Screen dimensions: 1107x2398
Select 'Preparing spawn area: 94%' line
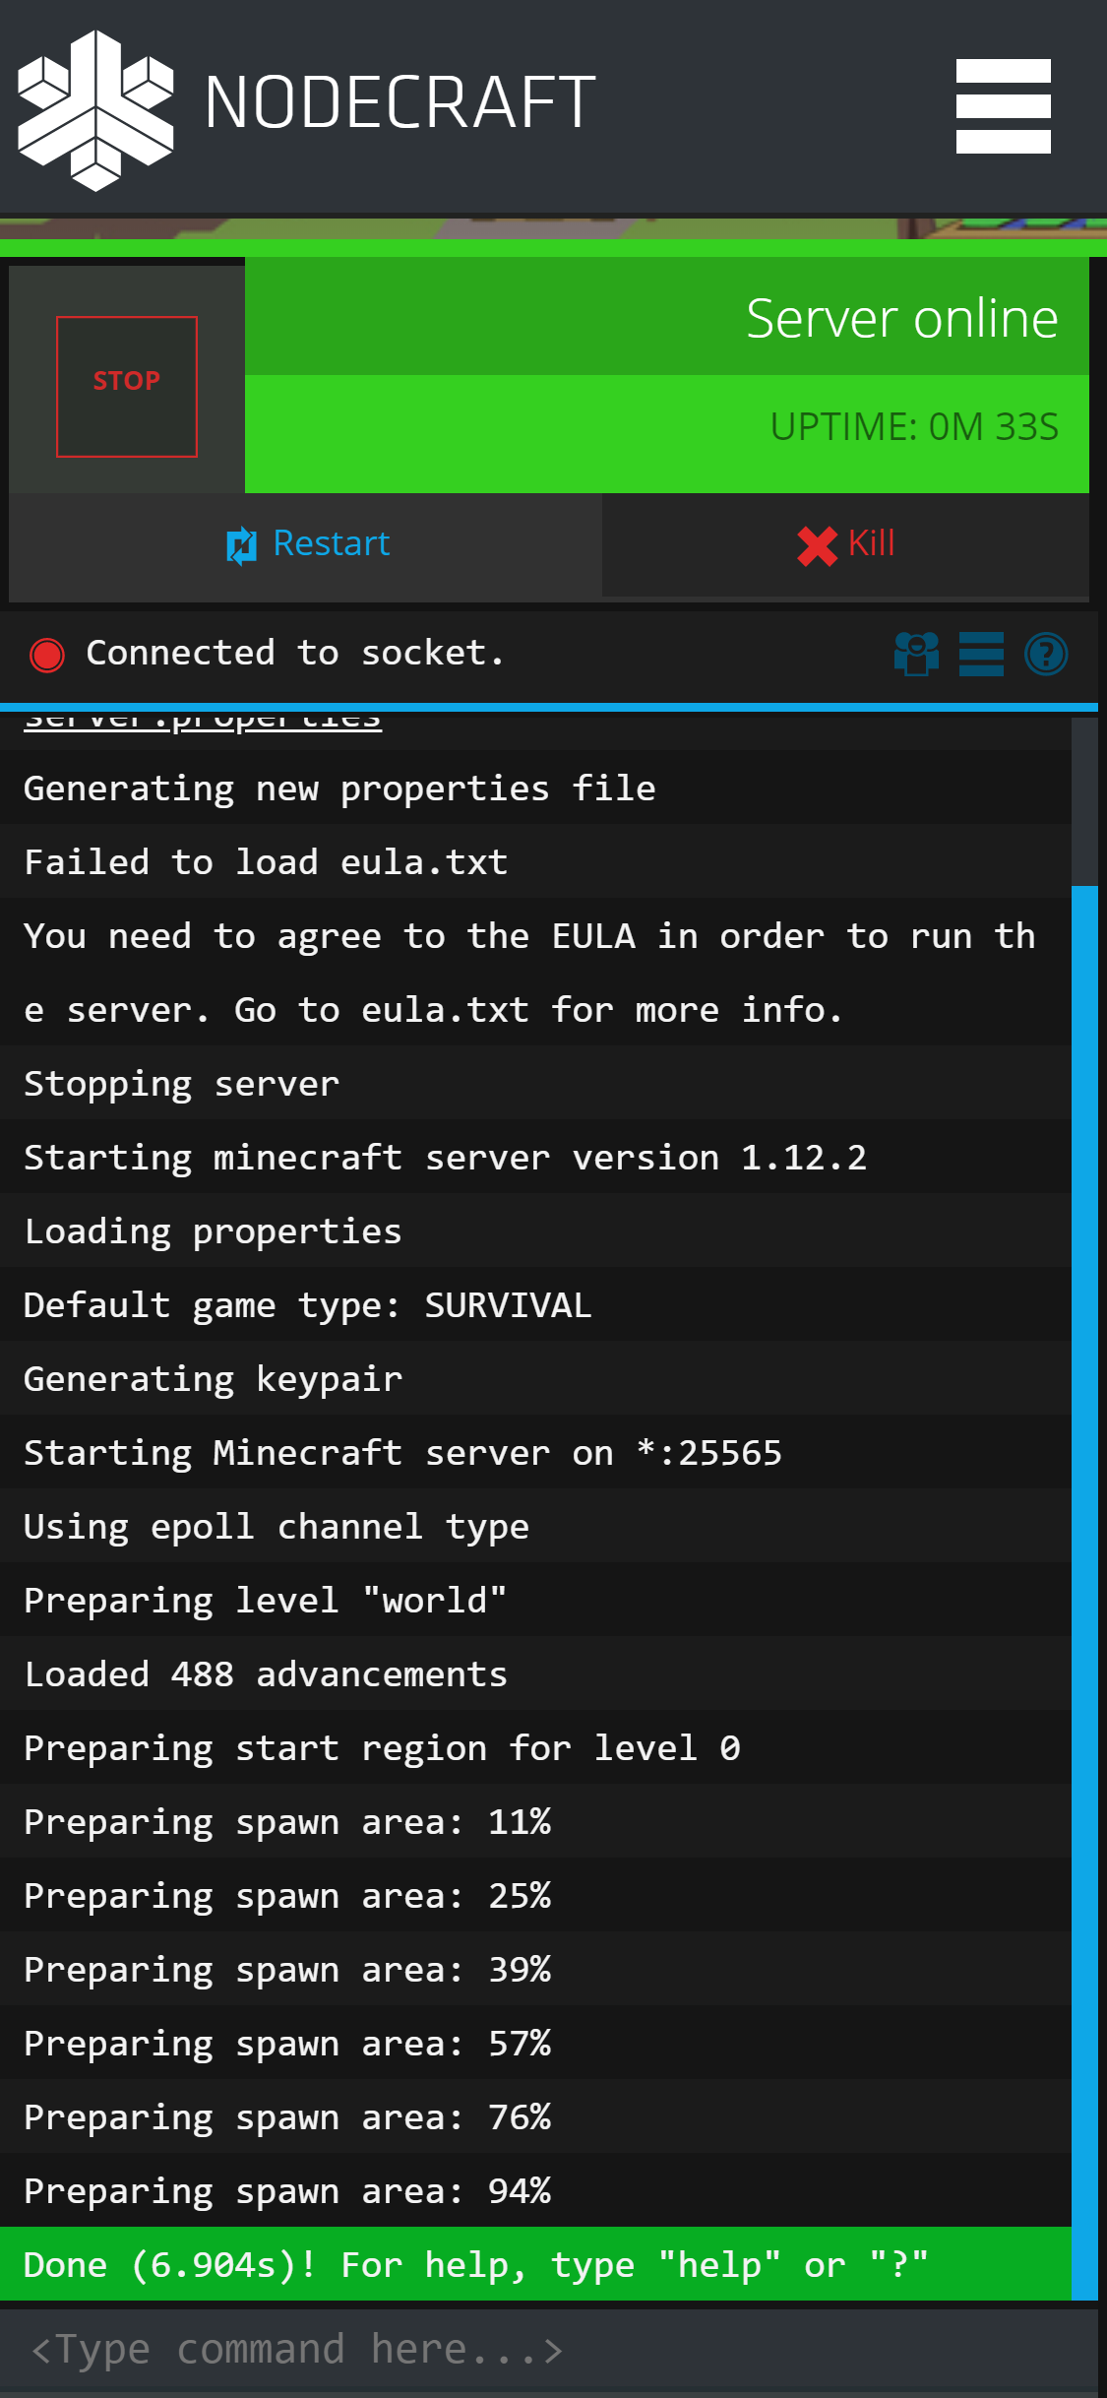click(535, 2189)
